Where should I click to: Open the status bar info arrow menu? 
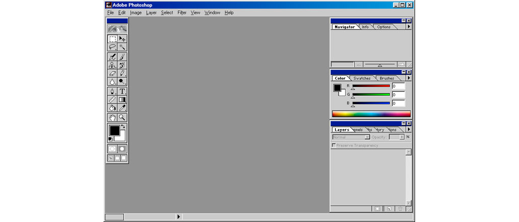178,217
